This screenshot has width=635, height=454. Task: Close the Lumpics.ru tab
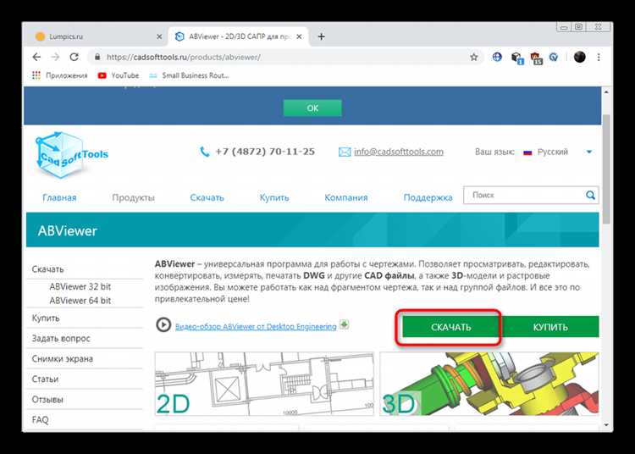(x=159, y=36)
